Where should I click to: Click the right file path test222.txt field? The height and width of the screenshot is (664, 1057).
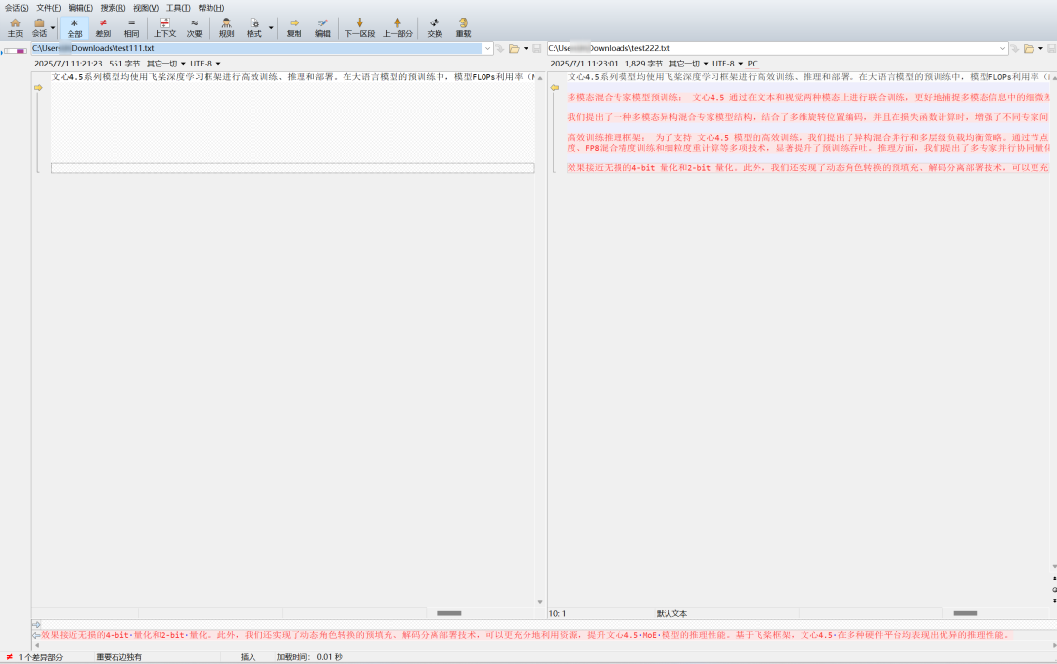[x=776, y=49]
